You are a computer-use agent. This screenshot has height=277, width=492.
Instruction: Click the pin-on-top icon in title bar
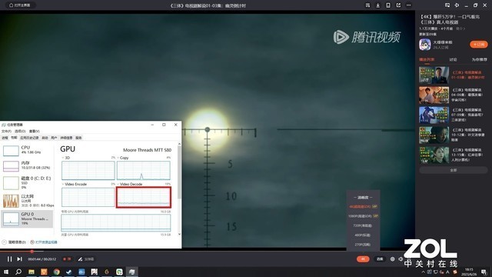(x=457, y=5)
